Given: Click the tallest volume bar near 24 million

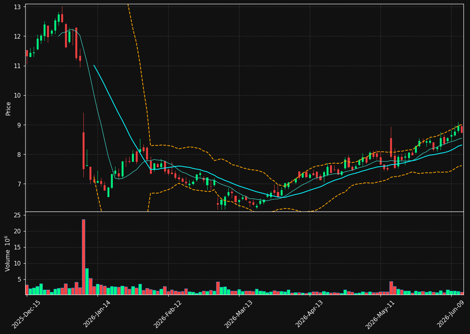Looking at the screenshot, I should [83, 257].
